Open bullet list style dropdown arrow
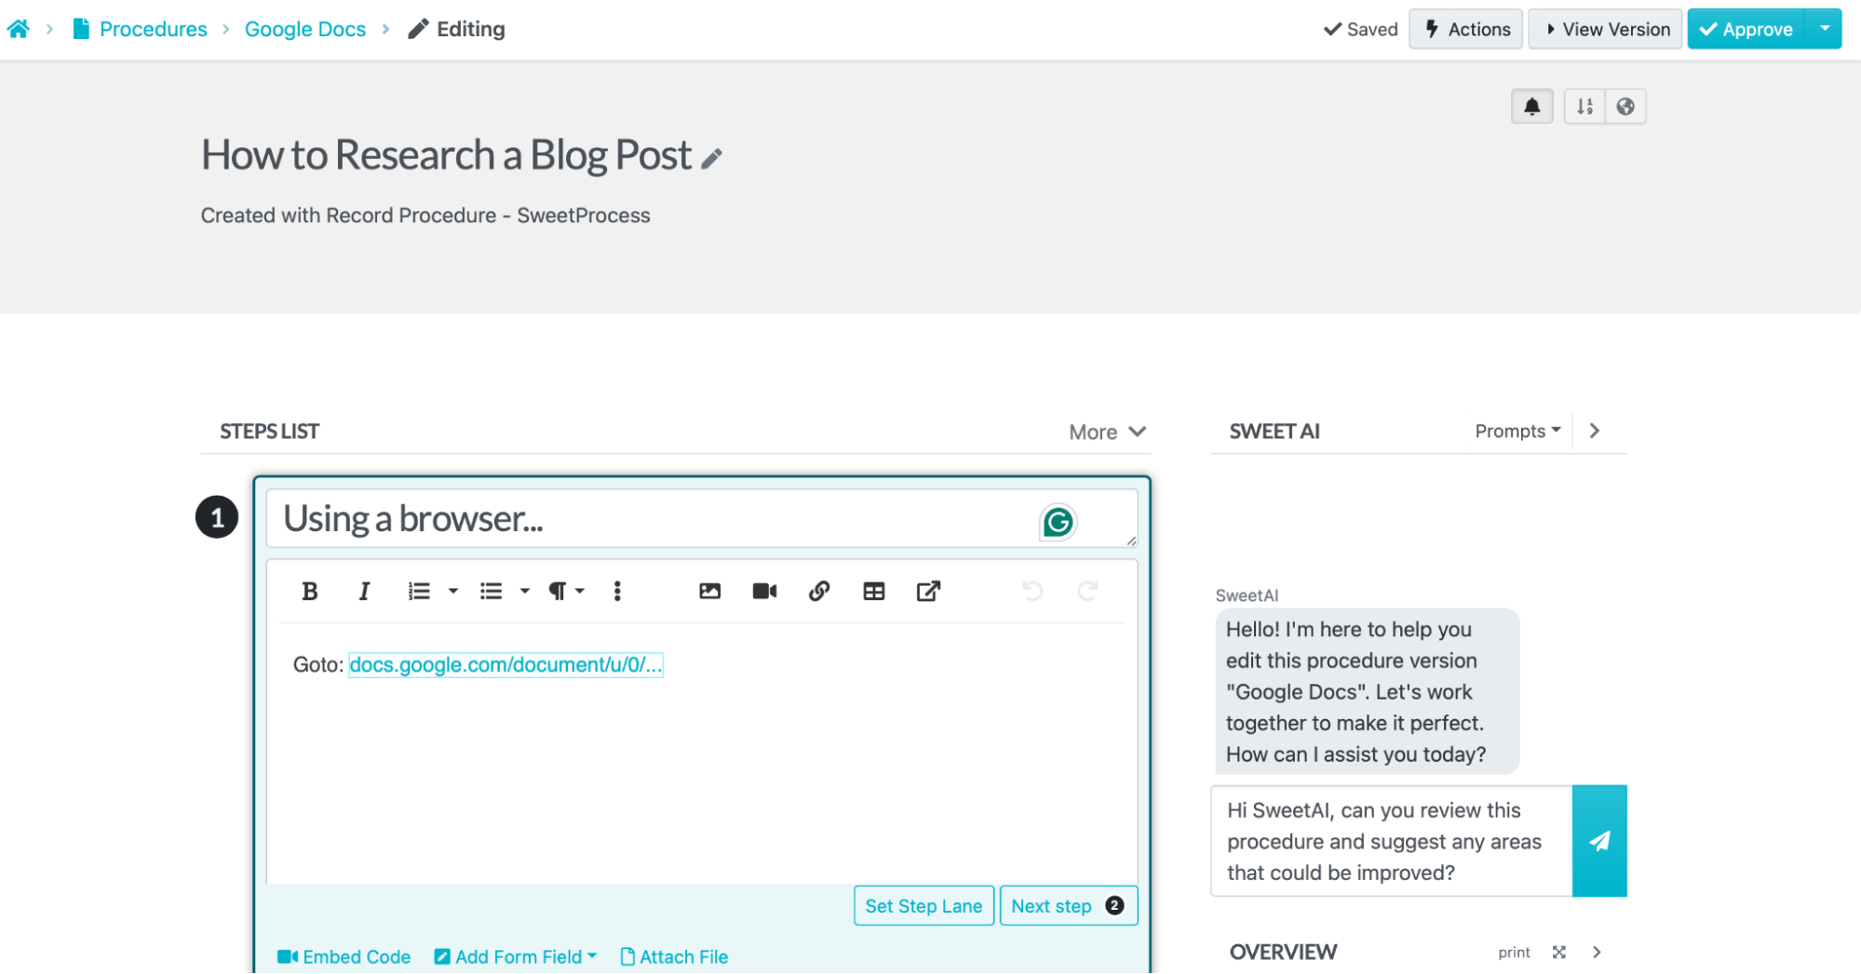The width and height of the screenshot is (1861, 974). [x=525, y=591]
